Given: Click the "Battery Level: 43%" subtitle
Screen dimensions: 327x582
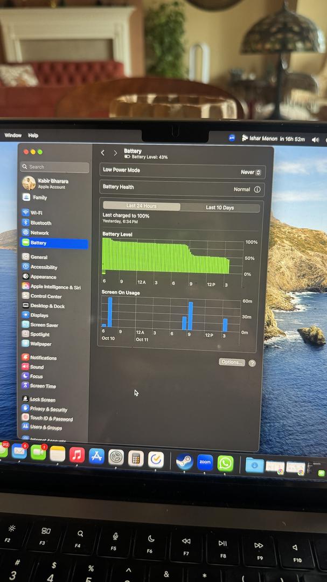Looking at the screenshot, I should click(x=150, y=157).
